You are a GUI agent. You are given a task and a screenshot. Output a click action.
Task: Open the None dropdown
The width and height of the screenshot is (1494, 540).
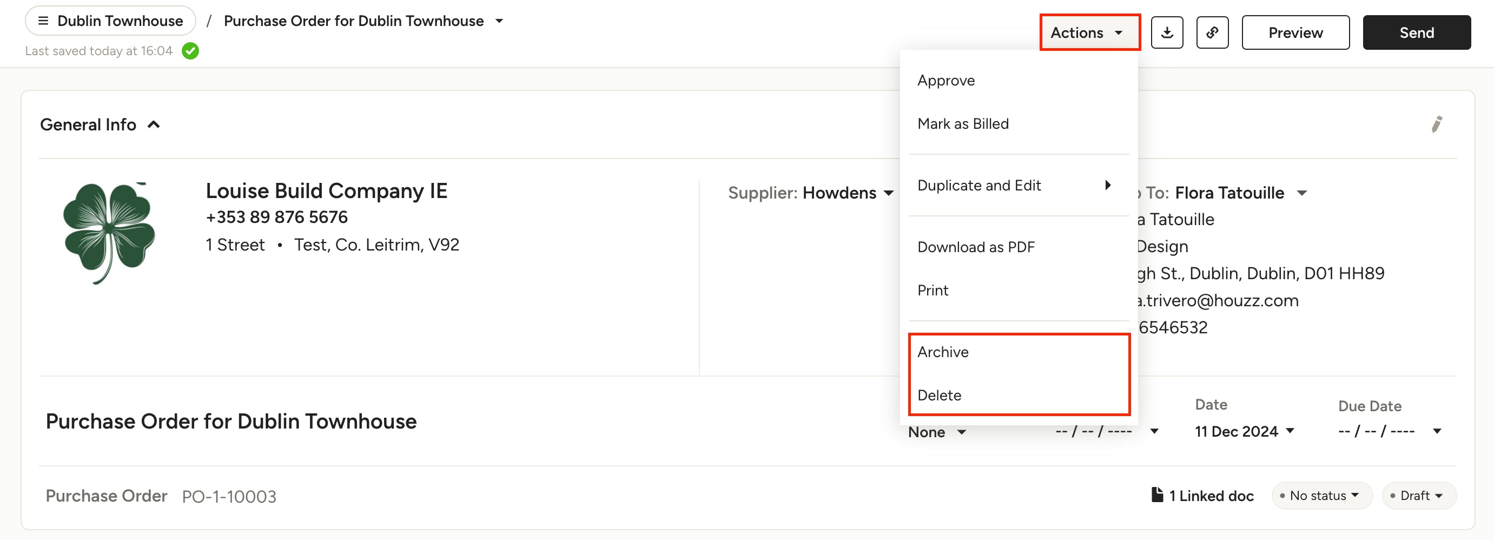tap(937, 432)
